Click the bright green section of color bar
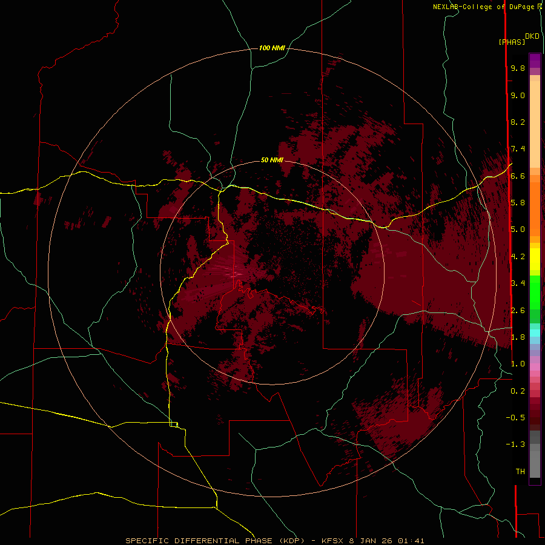545x545 pixels. tap(535, 292)
